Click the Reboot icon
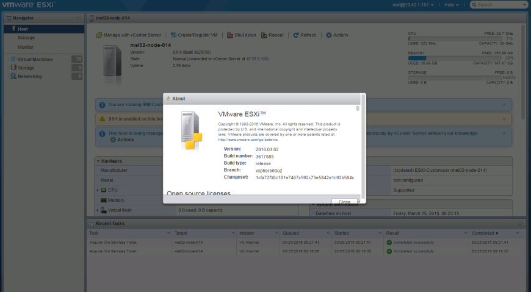This screenshot has height=292, width=531. (x=264, y=35)
